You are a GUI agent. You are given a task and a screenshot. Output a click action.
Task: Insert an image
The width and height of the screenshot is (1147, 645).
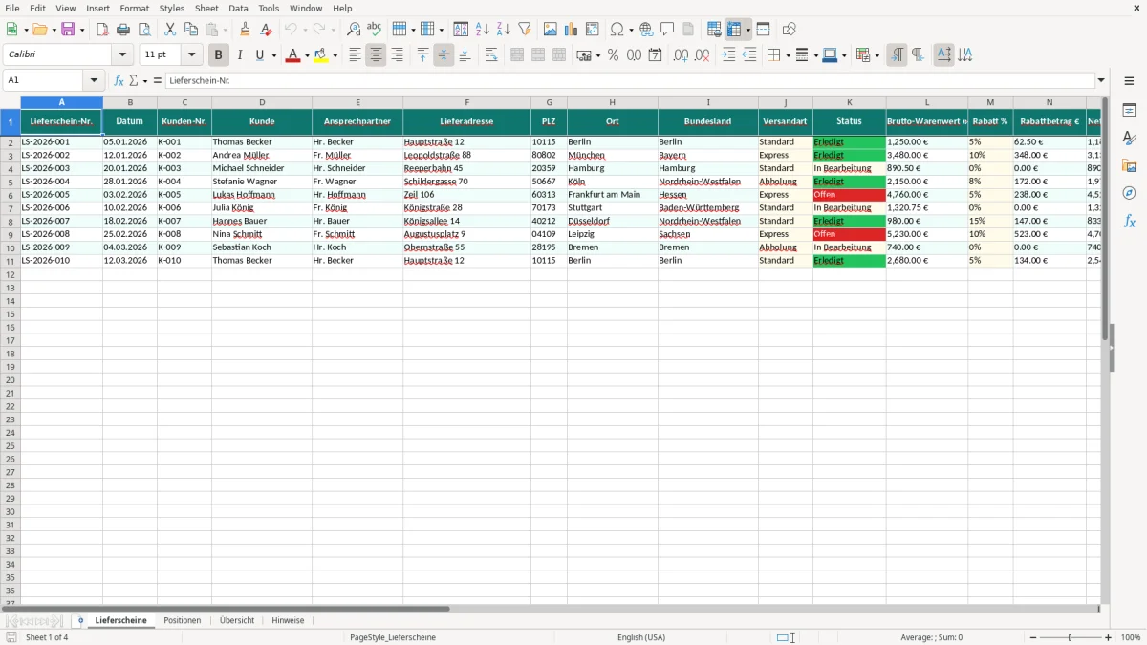(x=551, y=30)
